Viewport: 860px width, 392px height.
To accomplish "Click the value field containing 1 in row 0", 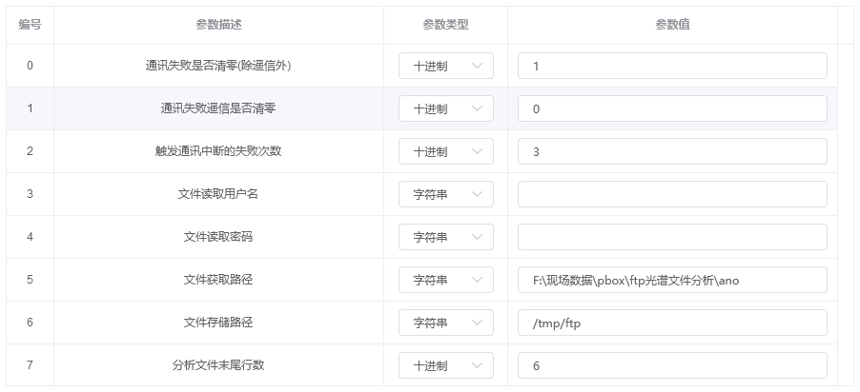I will (x=672, y=66).
